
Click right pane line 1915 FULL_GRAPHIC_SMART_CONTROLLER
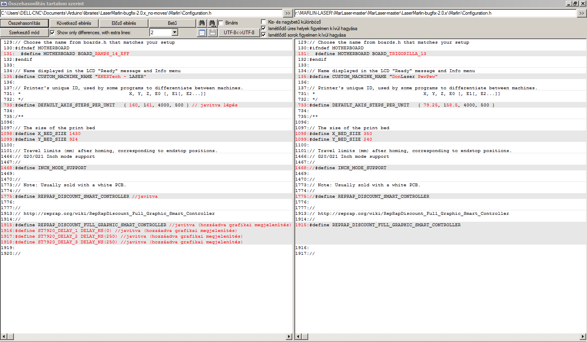441,225
